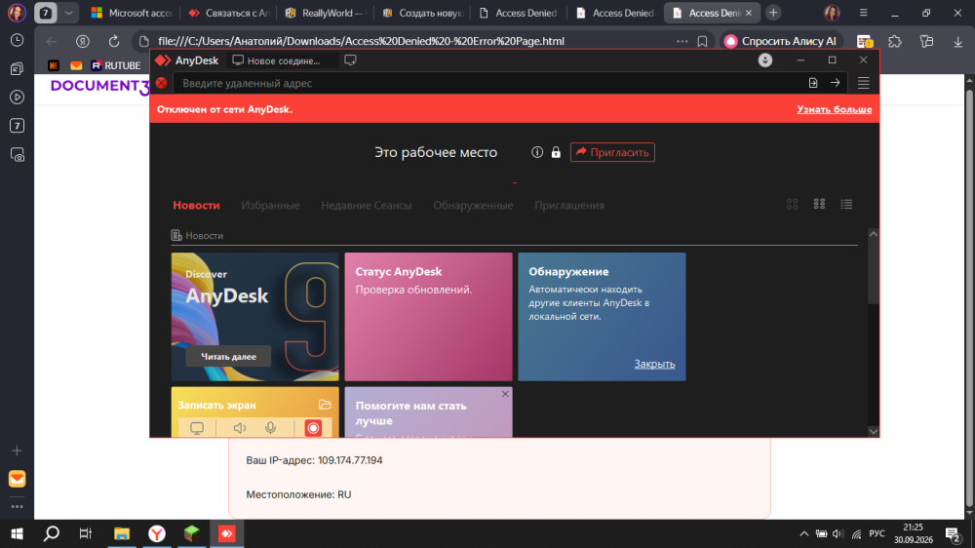975x548 pixels.
Task: Click the lock icon beside workplace title
Action: (556, 152)
